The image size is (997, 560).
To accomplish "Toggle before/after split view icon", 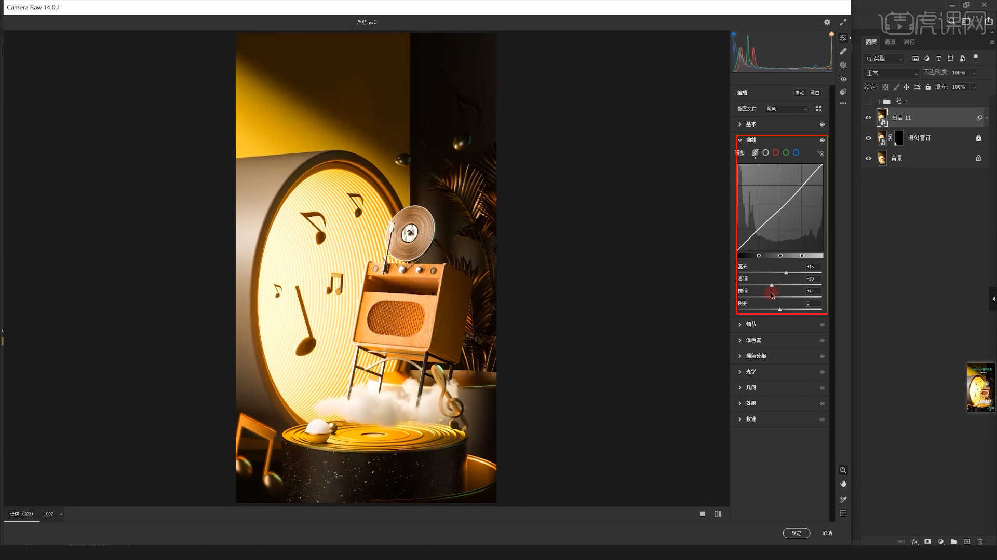I will (718, 514).
